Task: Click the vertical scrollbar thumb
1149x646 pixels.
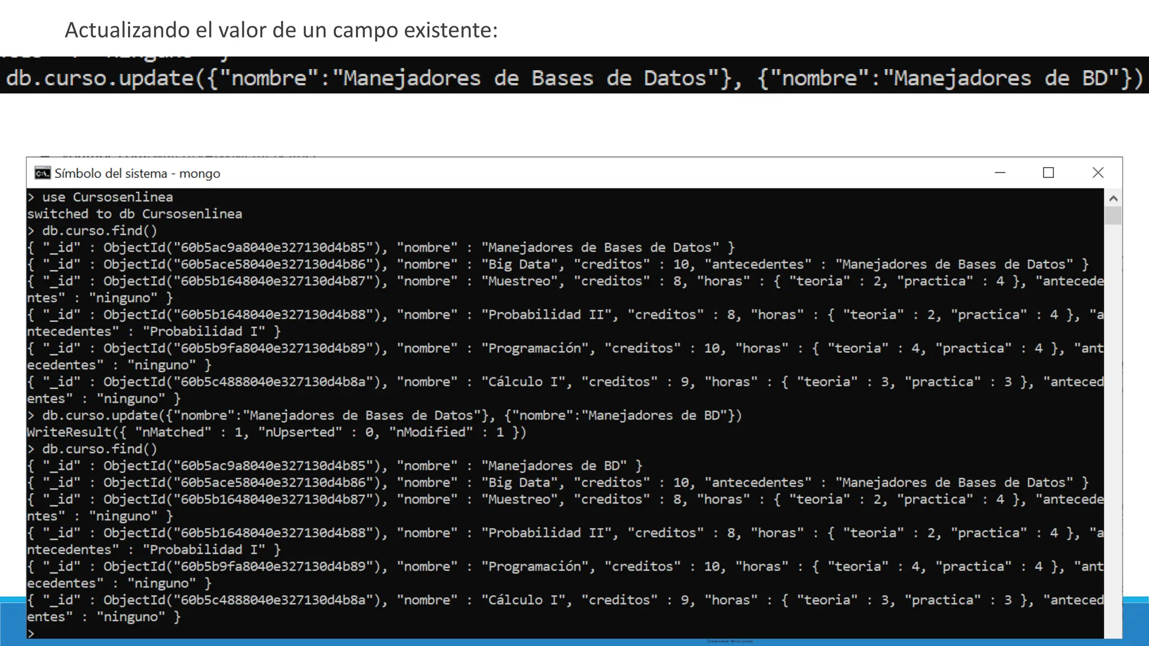Action: [1113, 216]
